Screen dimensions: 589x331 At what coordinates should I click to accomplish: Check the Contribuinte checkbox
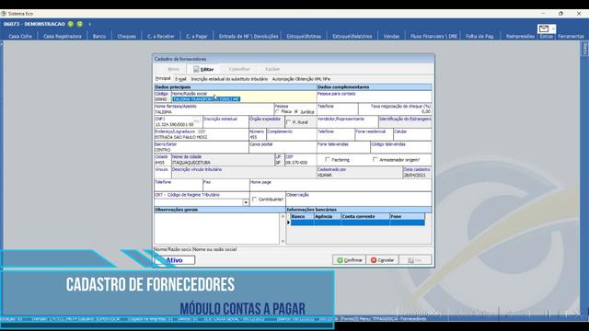click(254, 200)
